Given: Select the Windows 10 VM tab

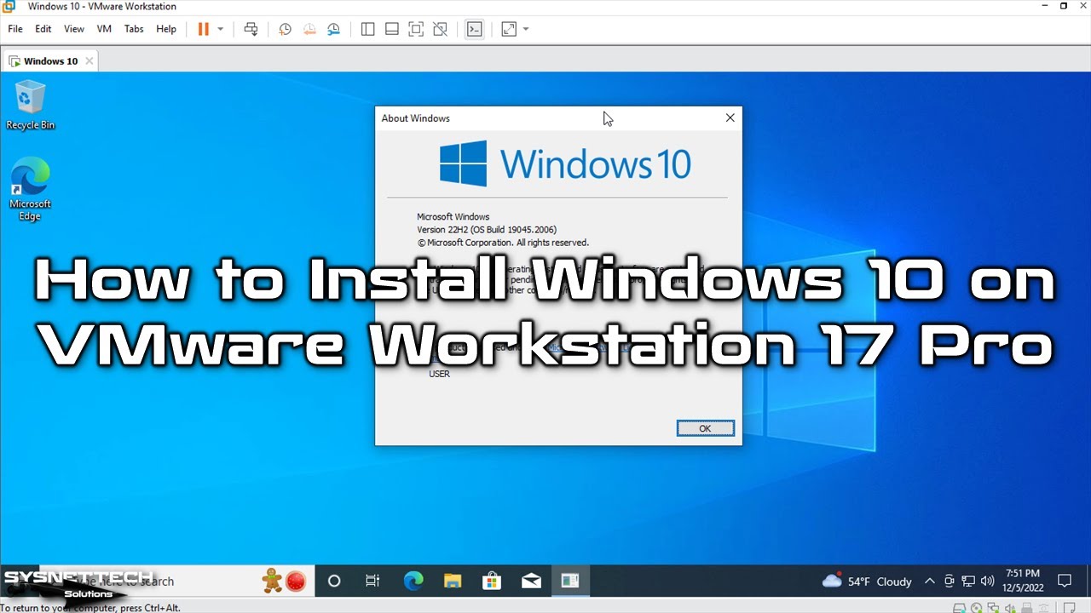Looking at the screenshot, I should point(50,61).
